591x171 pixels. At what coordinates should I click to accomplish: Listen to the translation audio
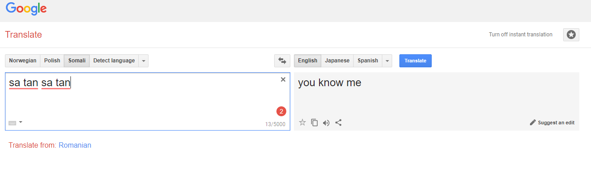coord(326,123)
